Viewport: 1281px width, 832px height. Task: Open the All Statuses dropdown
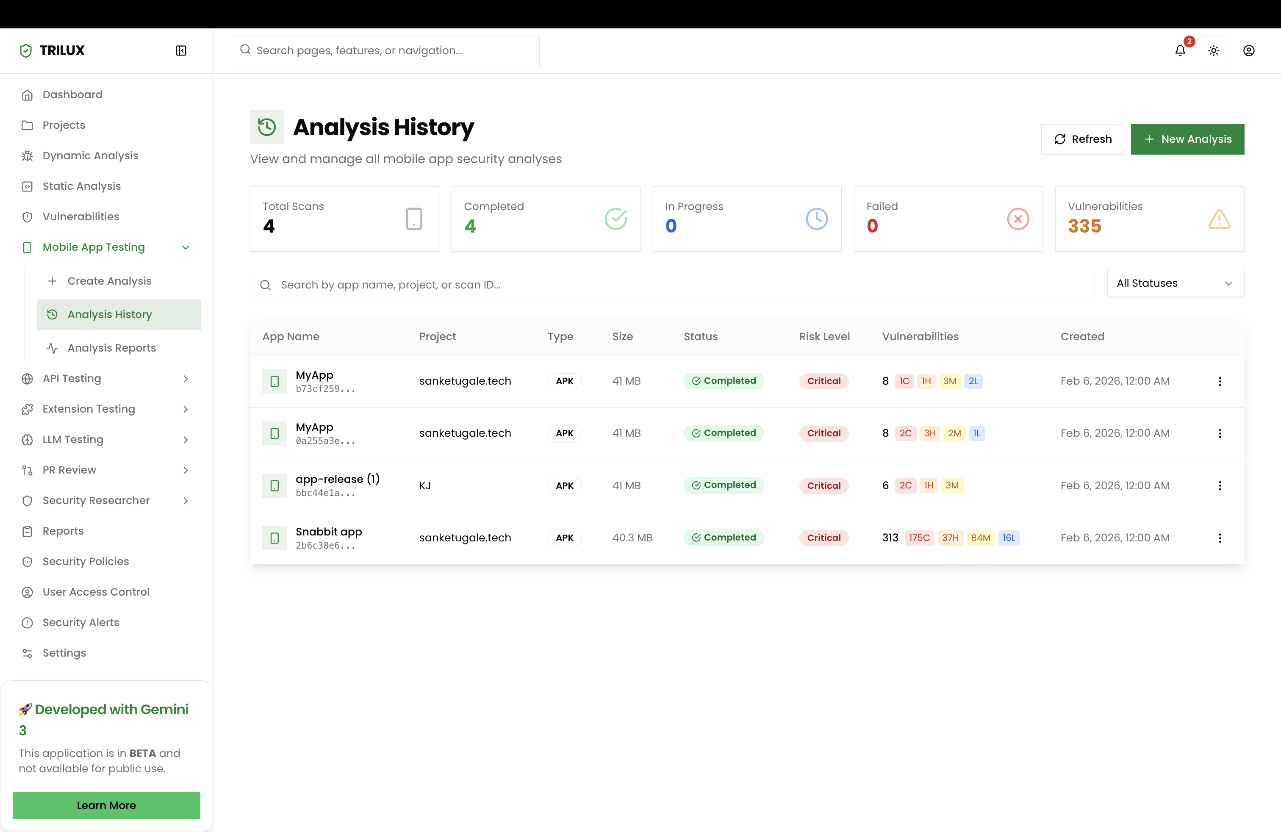click(x=1175, y=283)
